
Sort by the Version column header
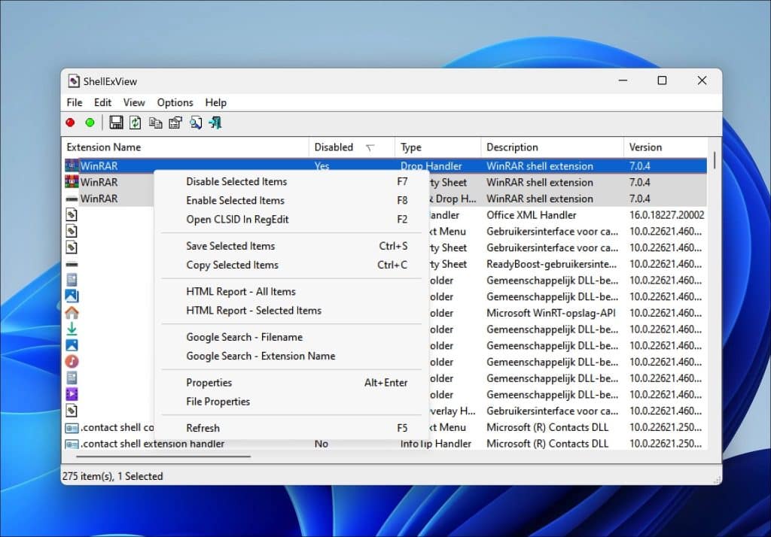tap(666, 147)
